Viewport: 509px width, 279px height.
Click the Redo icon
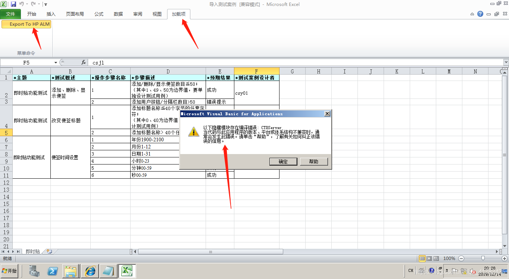pos(33,4)
